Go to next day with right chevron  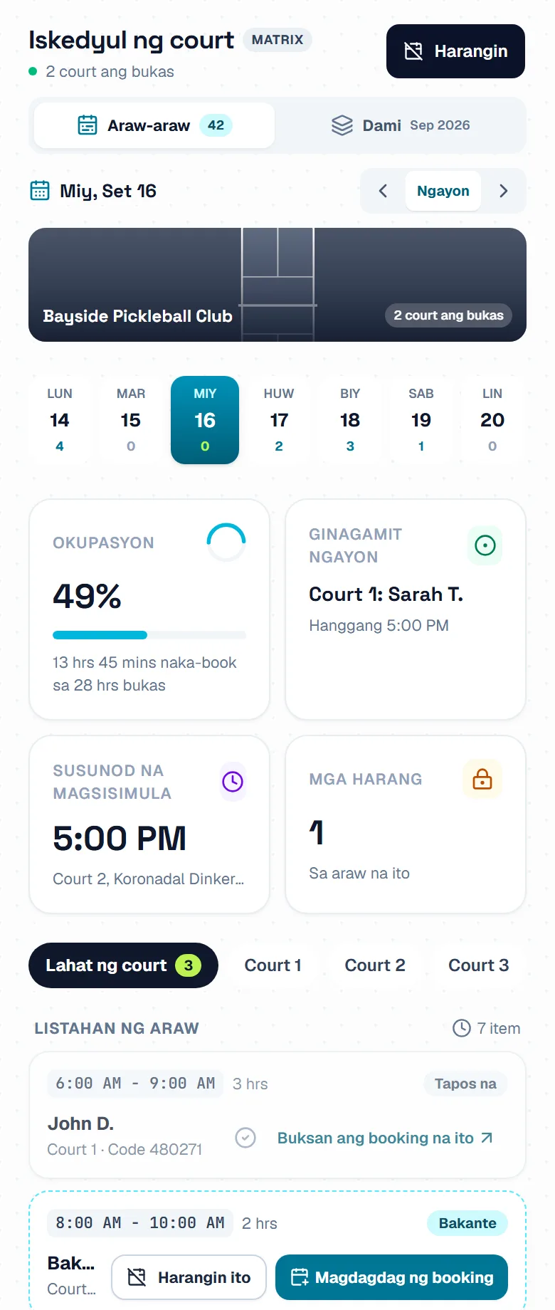(x=503, y=191)
